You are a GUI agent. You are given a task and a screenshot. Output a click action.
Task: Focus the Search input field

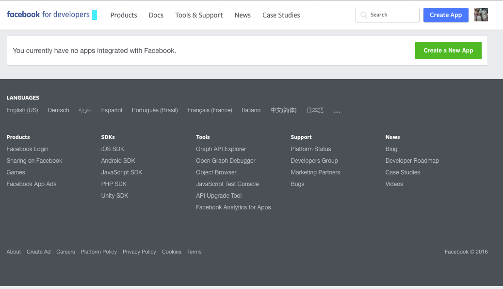(x=387, y=15)
